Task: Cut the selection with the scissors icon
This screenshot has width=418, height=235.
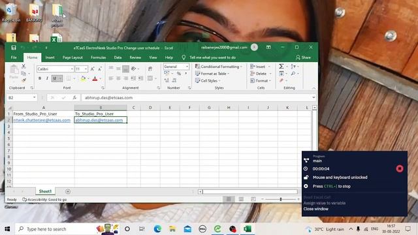Action: [x=24, y=66]
